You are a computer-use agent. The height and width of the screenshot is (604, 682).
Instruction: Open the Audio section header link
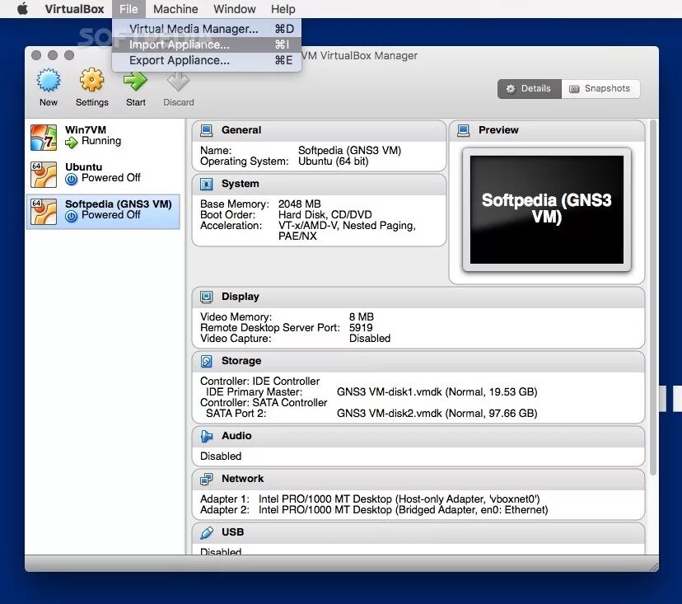tap(236, 436)
